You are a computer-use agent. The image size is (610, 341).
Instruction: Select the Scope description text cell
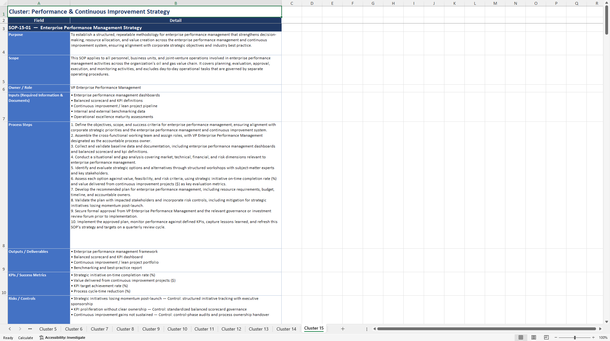tap(176, 70)
